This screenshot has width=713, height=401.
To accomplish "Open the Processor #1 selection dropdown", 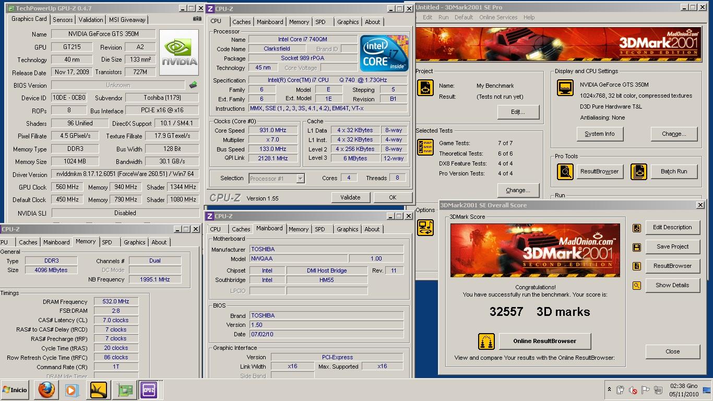I will (x=300, y=179).
